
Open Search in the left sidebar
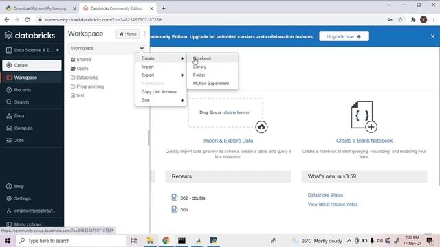(32, 102)
